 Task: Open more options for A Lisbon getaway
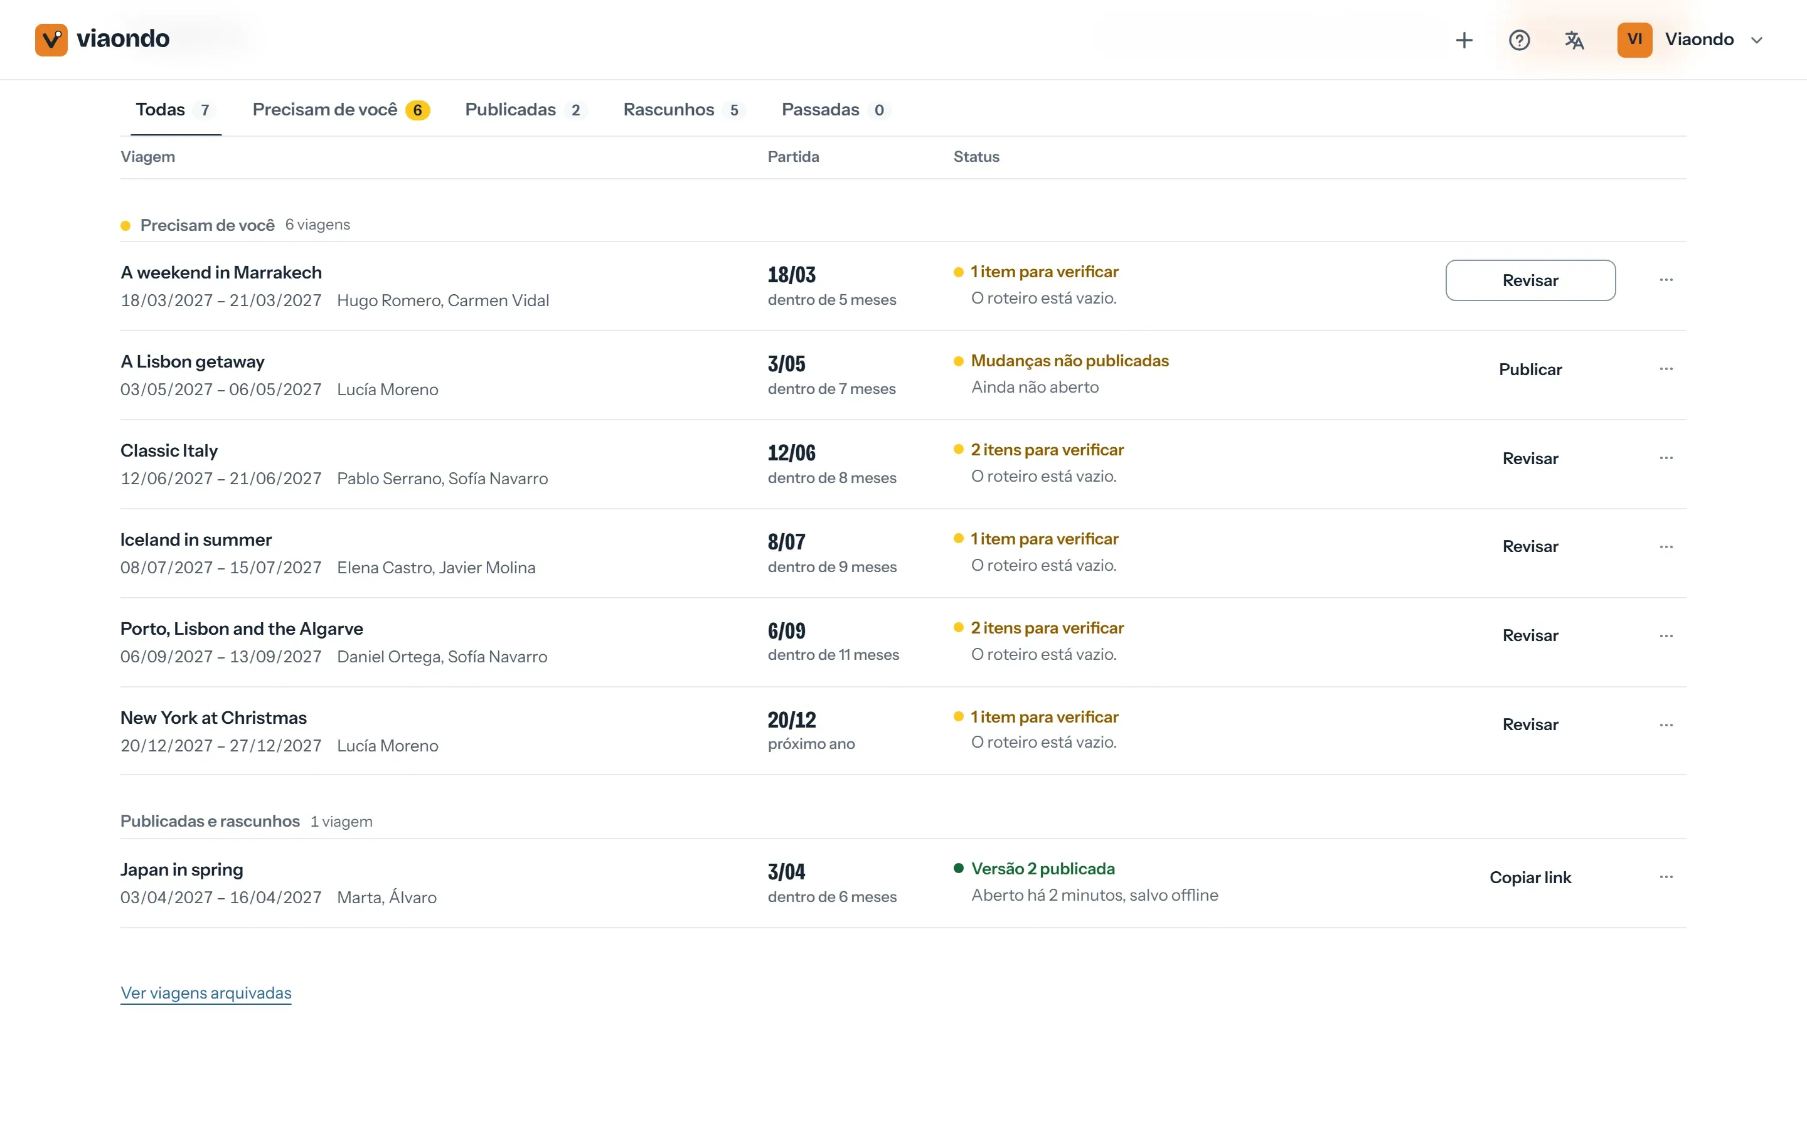pyautogui.click(x=1666, y=369)
